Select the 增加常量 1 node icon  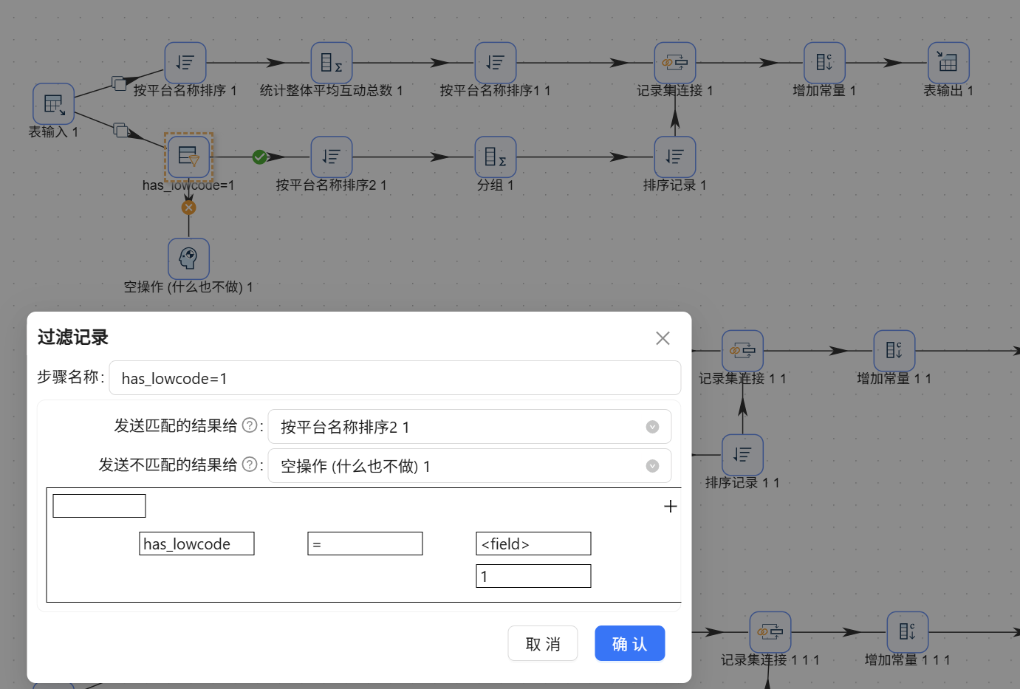[824, 63]
